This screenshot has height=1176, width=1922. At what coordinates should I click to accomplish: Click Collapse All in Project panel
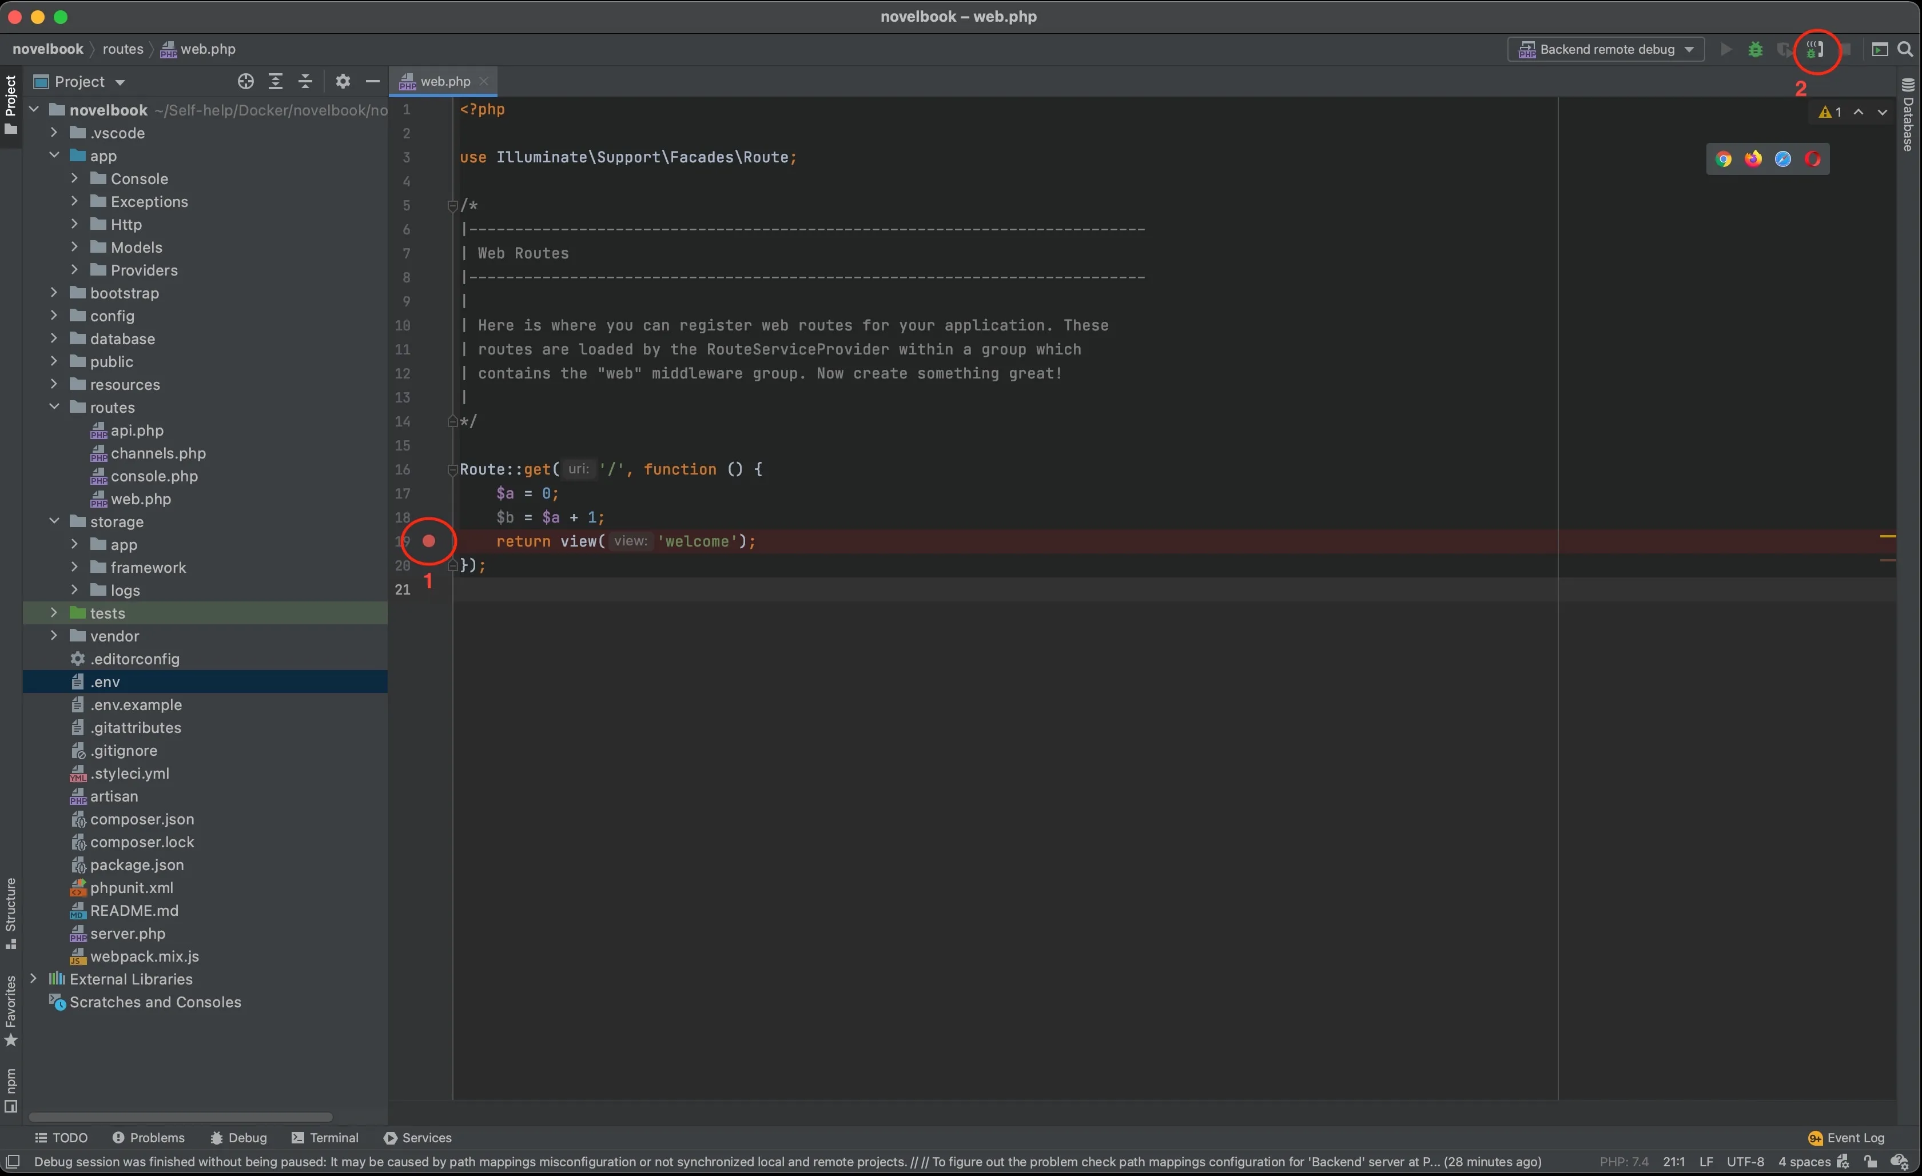305,82
